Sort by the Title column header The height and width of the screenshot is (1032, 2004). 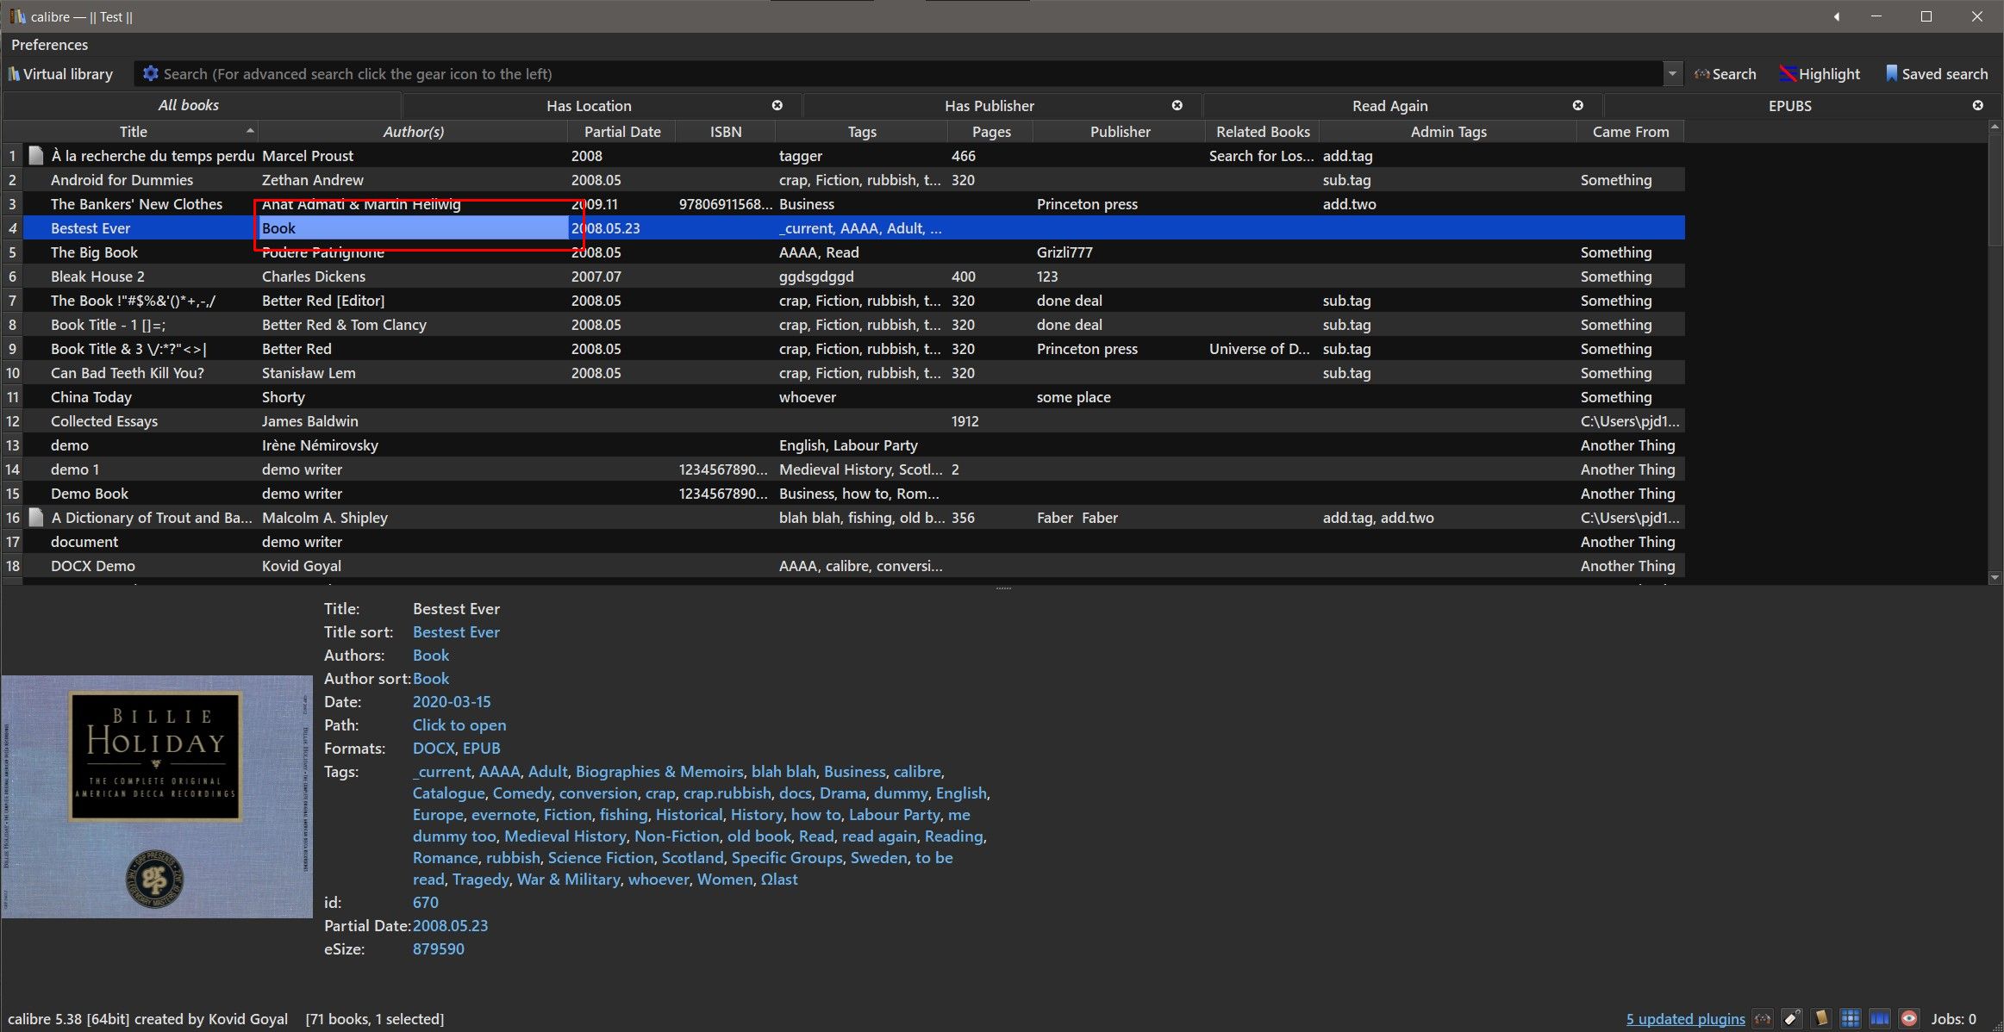(133, 132)
